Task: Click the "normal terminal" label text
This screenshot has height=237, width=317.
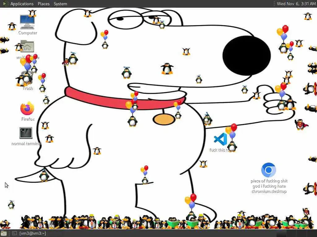Action: [x=27, y=143]
